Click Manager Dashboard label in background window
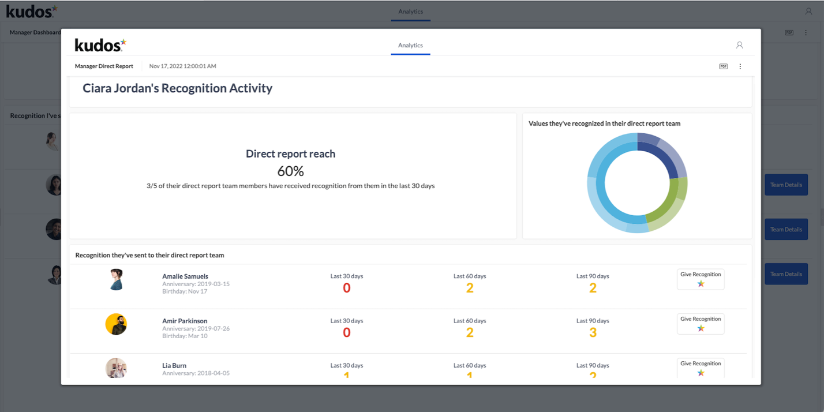Viewport: 824px width, 412px height. 35,33
